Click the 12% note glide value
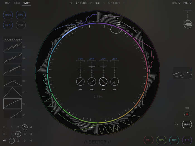 tap(98, 96)
